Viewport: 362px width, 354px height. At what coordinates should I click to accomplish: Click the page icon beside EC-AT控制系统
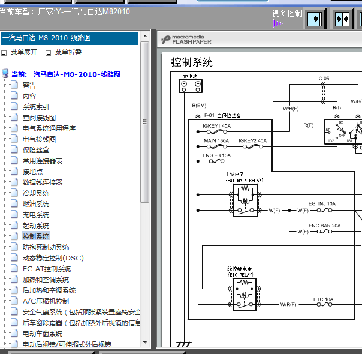coord(14,269)
